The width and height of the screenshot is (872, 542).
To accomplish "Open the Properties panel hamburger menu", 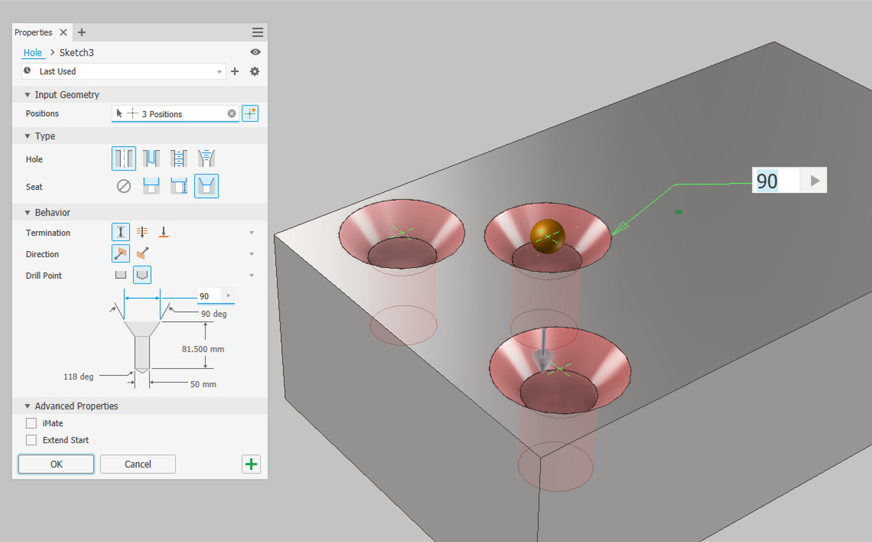I will point(258,32).
